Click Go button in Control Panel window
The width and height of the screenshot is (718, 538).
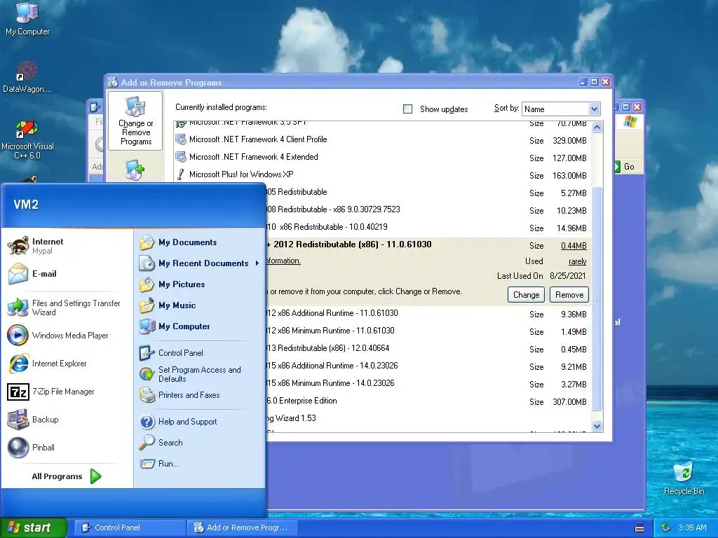(x=625, y=167)
